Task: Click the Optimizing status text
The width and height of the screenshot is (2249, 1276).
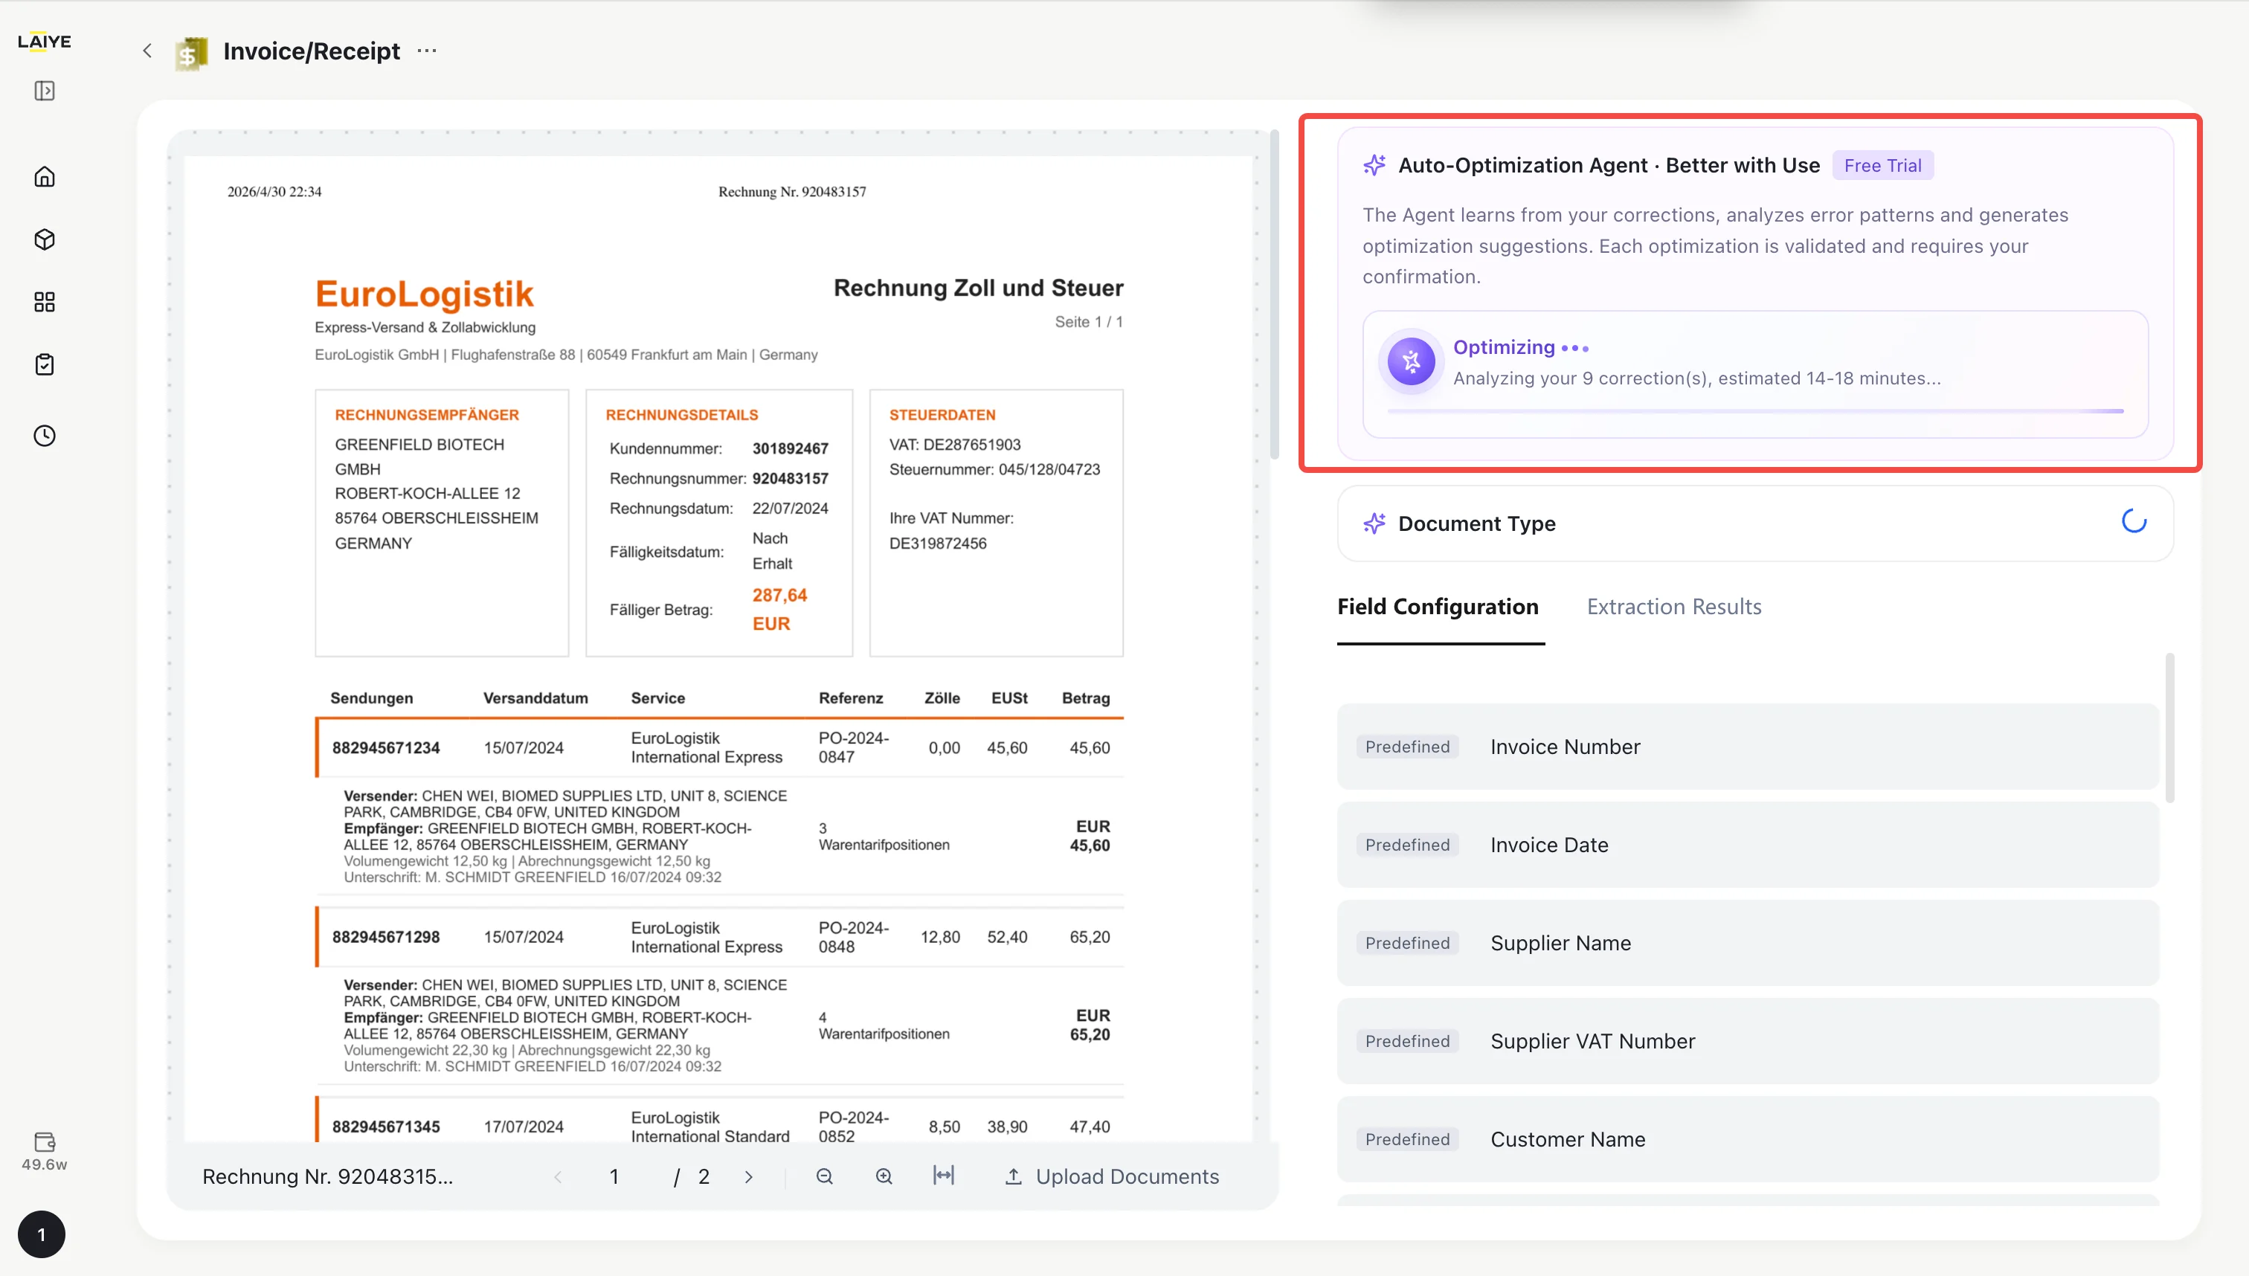Action: click(x=1504, y=347)
